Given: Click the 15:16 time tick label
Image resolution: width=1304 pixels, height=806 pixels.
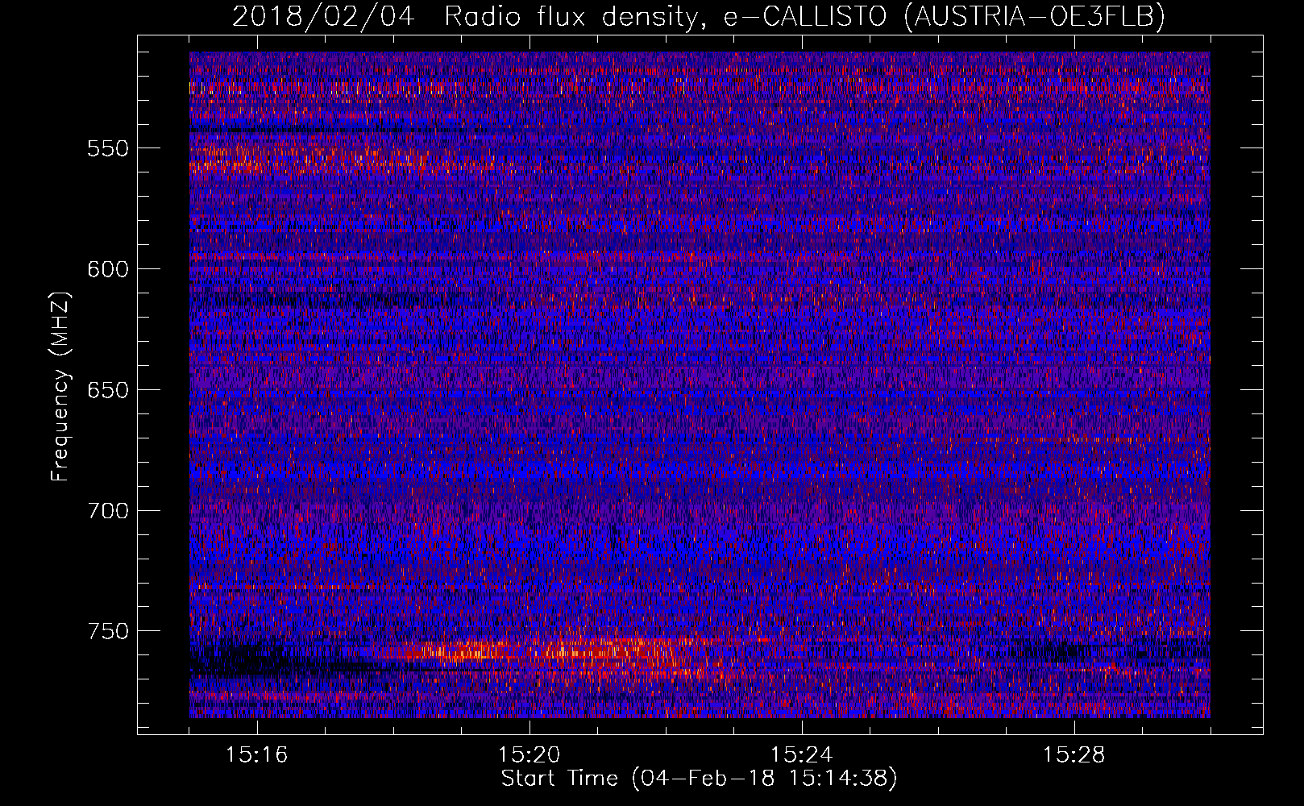Looking at the screenshot, I should [257, 755].
